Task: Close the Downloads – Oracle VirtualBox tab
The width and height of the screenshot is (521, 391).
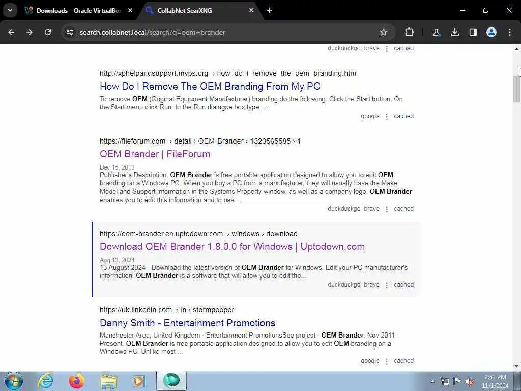Action: (x=130, y=10)
